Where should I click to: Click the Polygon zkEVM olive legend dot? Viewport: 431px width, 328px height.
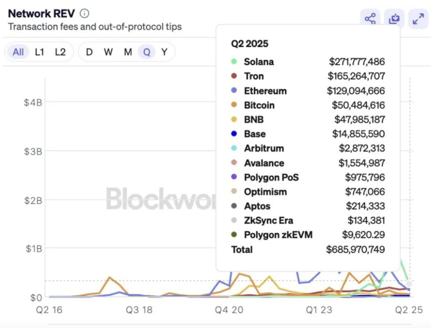234,235
